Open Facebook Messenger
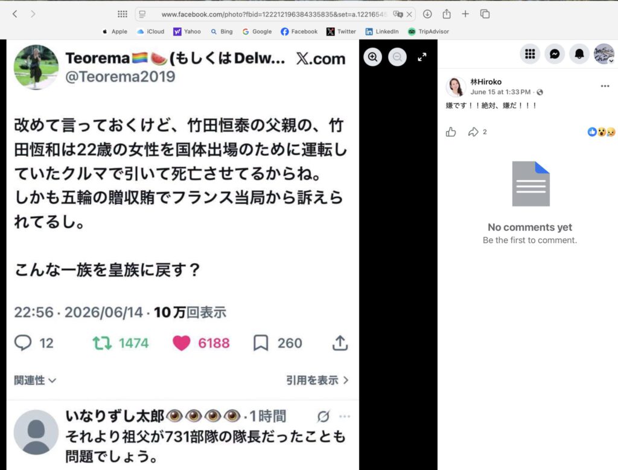The height and width of the screenshot is (470, 618). 555,54
